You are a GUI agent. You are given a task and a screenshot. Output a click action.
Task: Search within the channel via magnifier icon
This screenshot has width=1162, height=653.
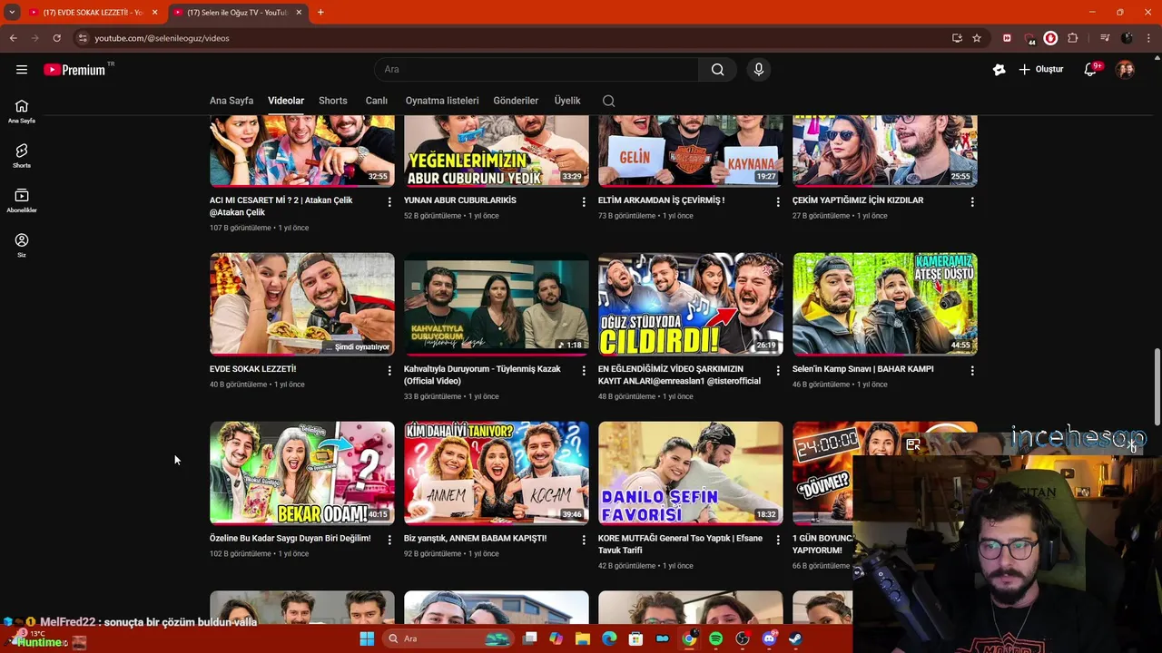(x=608, y=101)
